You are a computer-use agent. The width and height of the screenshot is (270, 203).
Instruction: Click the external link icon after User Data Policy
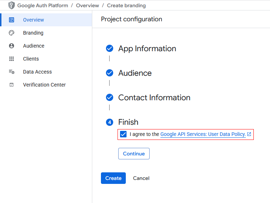click(249, 134)
